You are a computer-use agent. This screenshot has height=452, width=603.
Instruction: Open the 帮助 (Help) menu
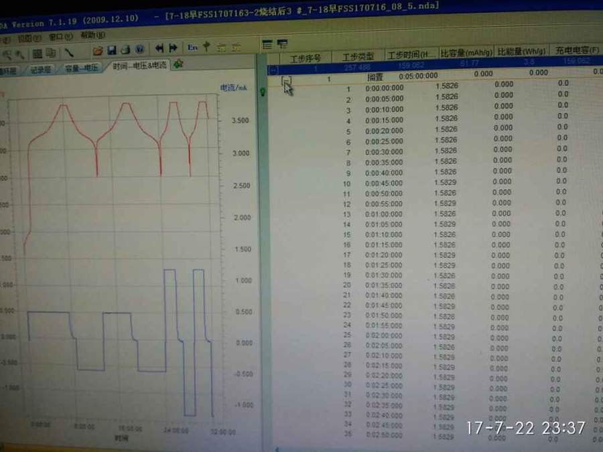click(92, 35)
